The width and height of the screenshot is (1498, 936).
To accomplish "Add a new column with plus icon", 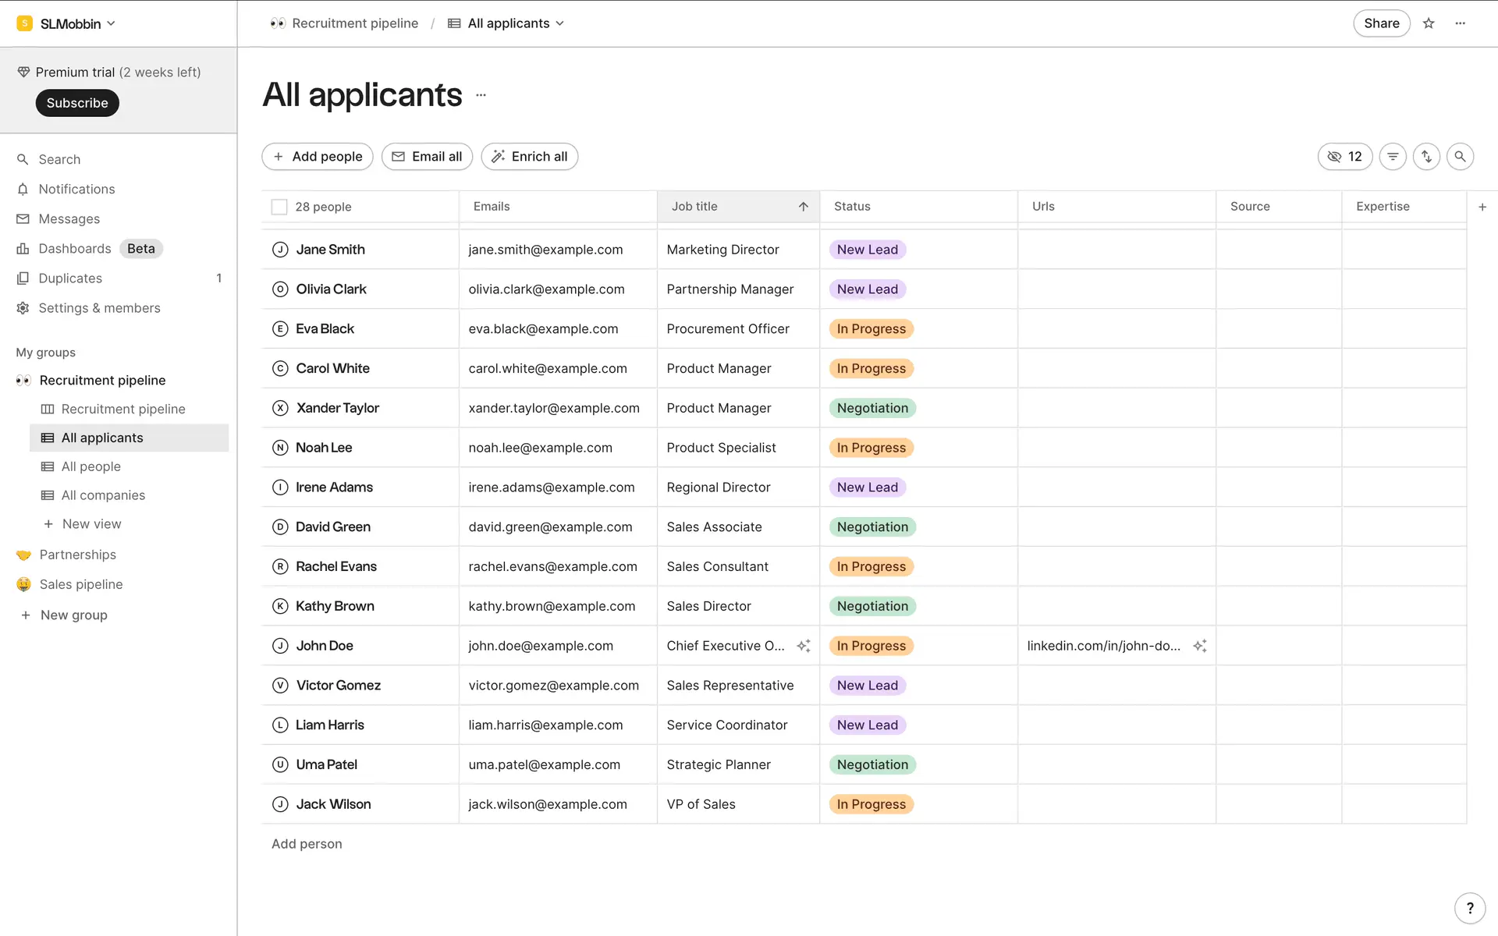I will (1482, 207).
